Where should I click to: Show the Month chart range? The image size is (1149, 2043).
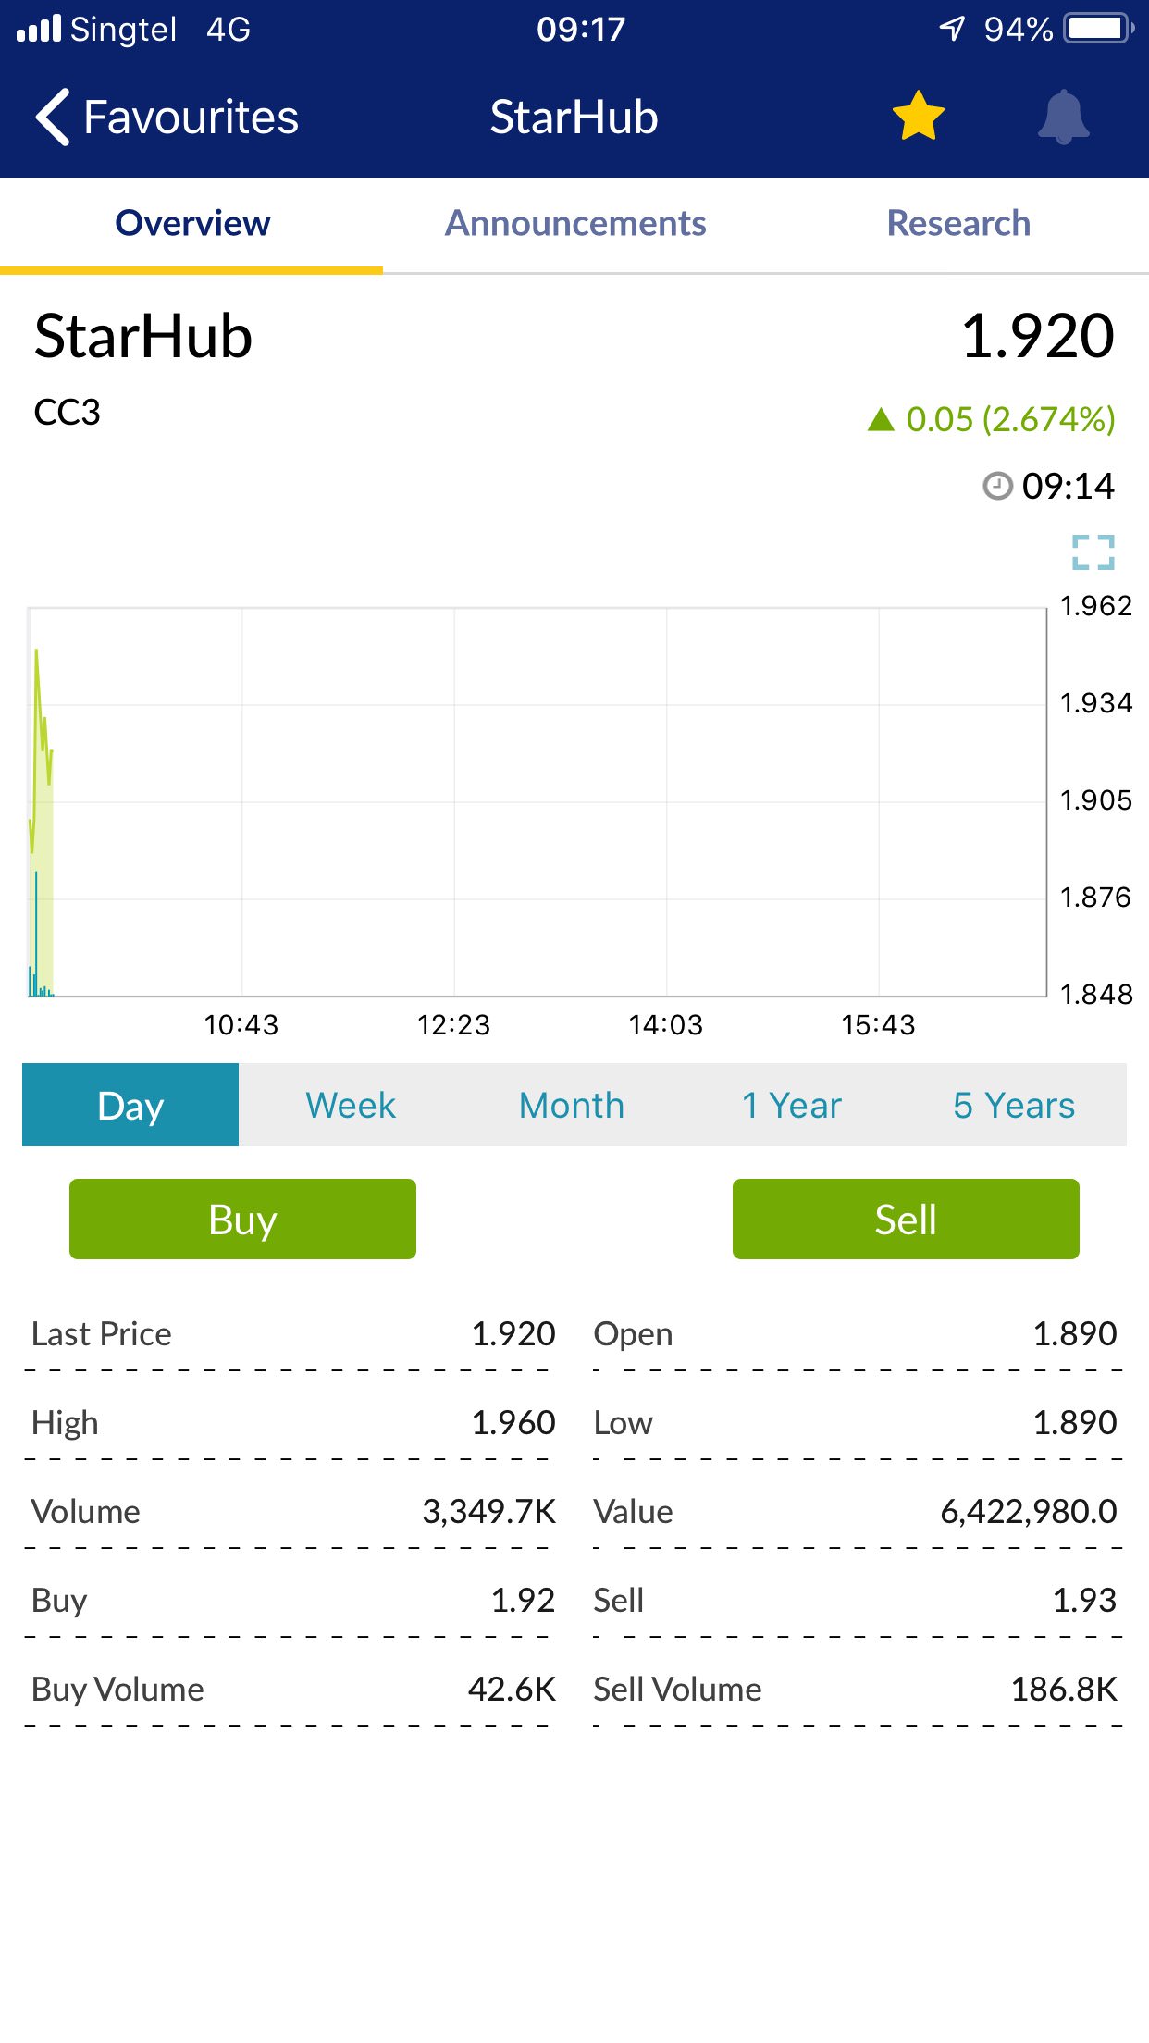pyautogui.click(x=572, y=1105)
